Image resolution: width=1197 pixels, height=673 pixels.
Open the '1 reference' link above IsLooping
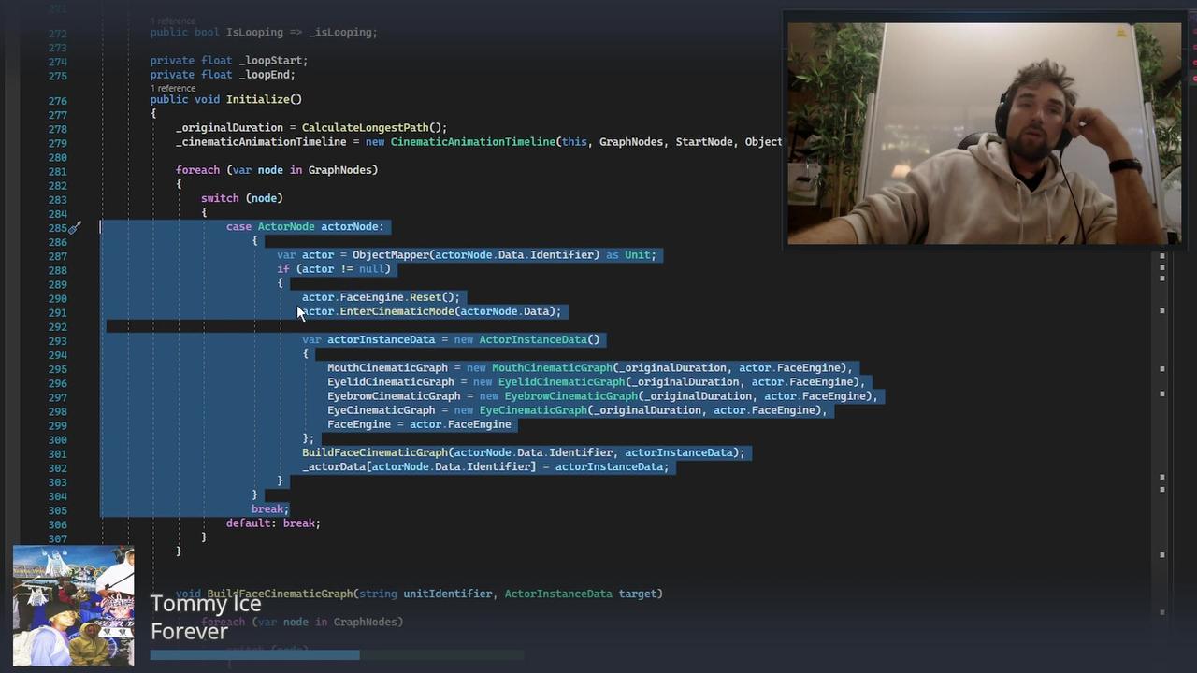(x=172, y=21)
